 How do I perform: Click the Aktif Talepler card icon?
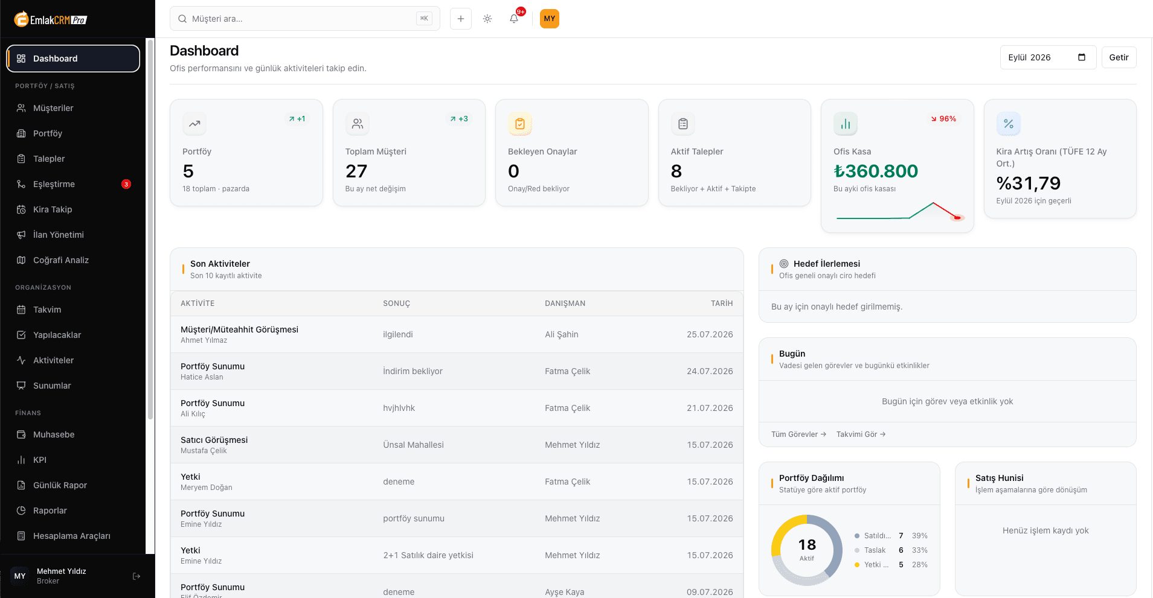pyautogui.click(x=683, y=124)
